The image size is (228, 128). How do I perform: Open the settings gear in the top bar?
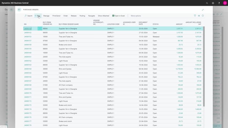click(x=213, y=3)
